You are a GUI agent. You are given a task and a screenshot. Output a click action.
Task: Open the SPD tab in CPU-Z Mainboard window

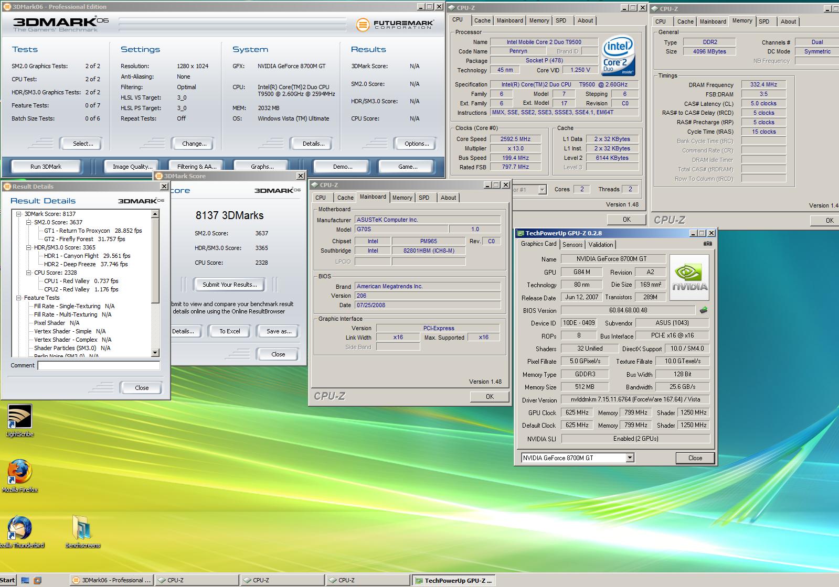(x=424, y=198)
